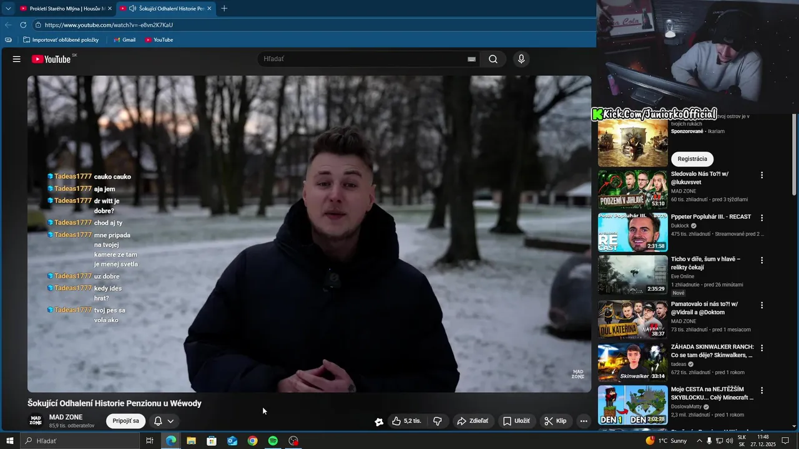Open more actions three-dot menu under video
The image size is (799, 449).
click(584, 421)
